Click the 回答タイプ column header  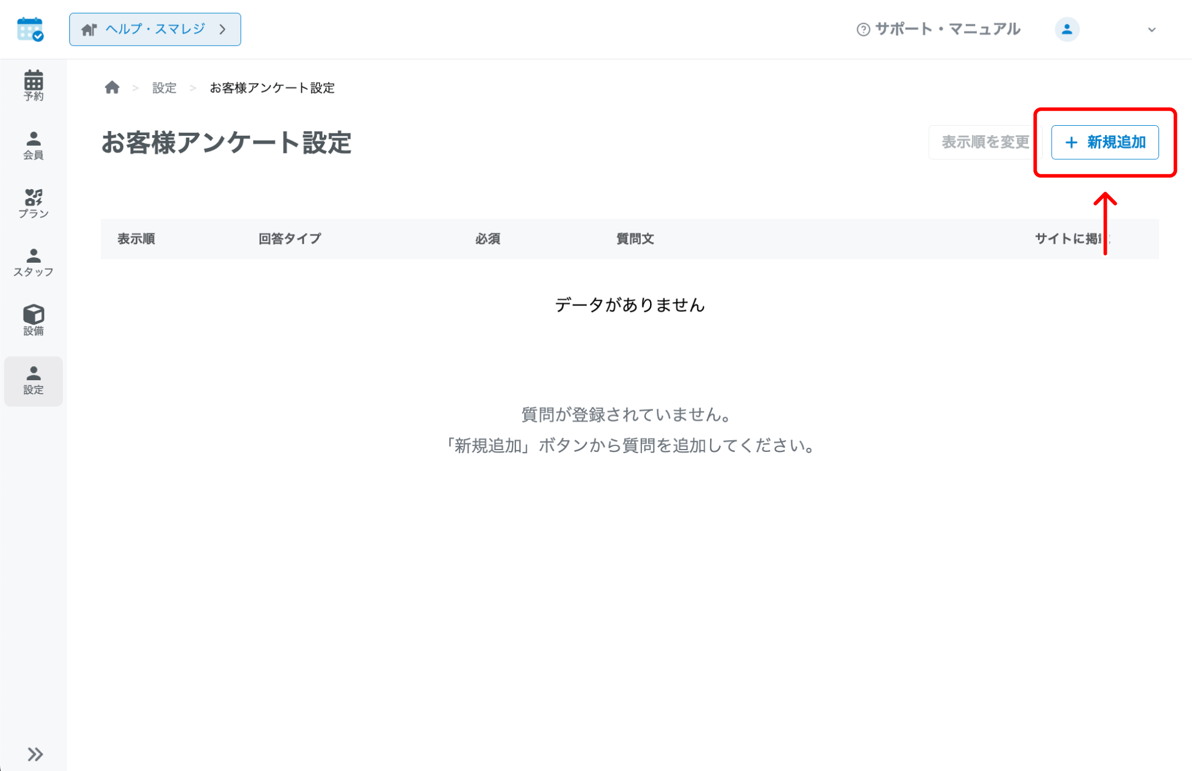(x=290, y=239)
